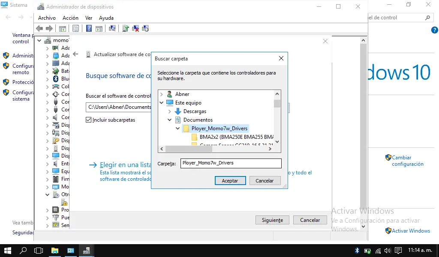Screen dimensions: 439x257
Task: Click the back arrow in the driver update wizard
Action: click(x=75, y=54)
